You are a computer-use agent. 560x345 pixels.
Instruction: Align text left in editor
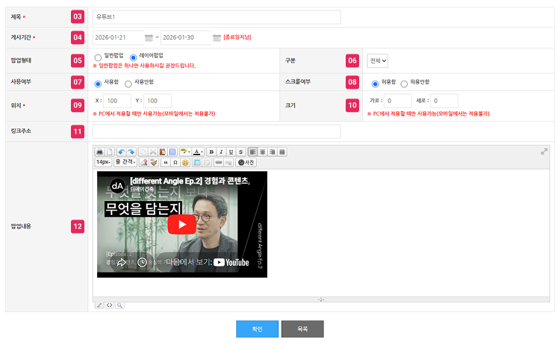(252, 152)
